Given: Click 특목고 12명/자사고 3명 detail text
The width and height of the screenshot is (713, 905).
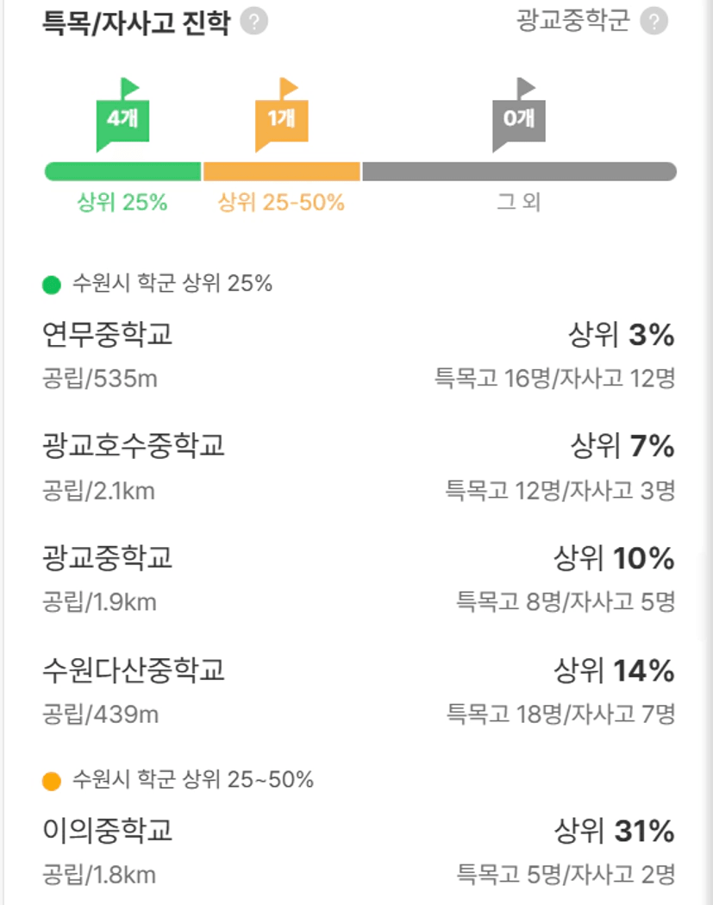Looking at the screenshot, I should click(x=560, y=491).
